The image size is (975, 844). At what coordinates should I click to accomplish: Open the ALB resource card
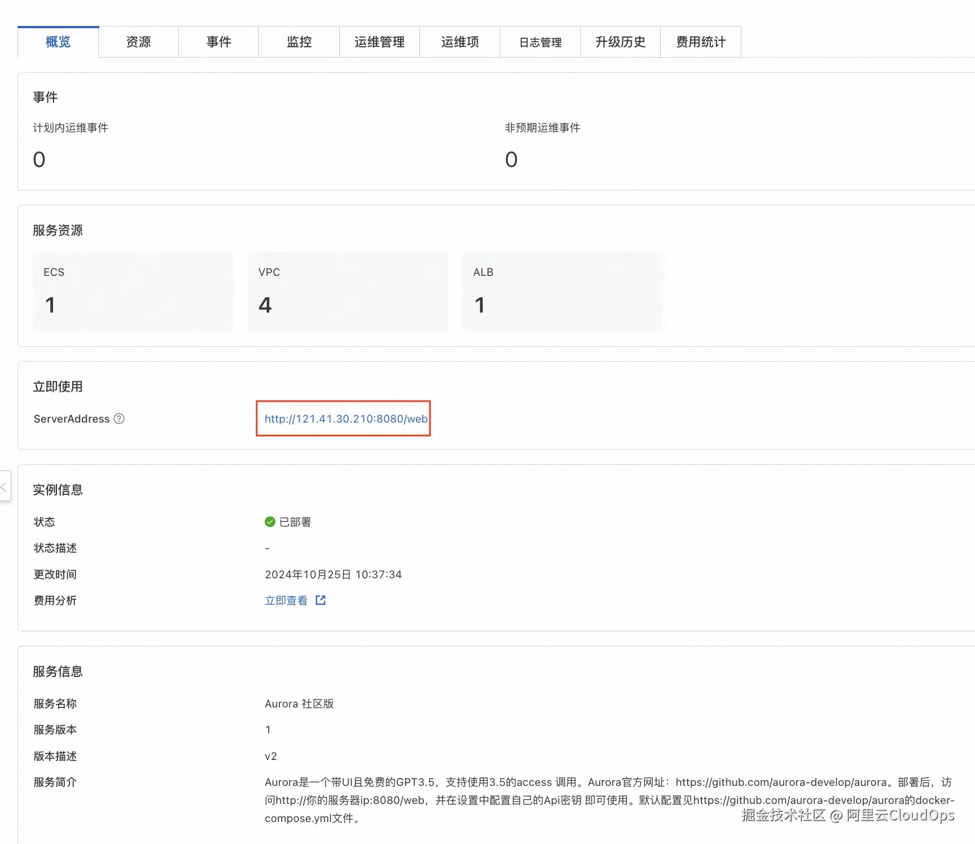(x=563, y=292)
